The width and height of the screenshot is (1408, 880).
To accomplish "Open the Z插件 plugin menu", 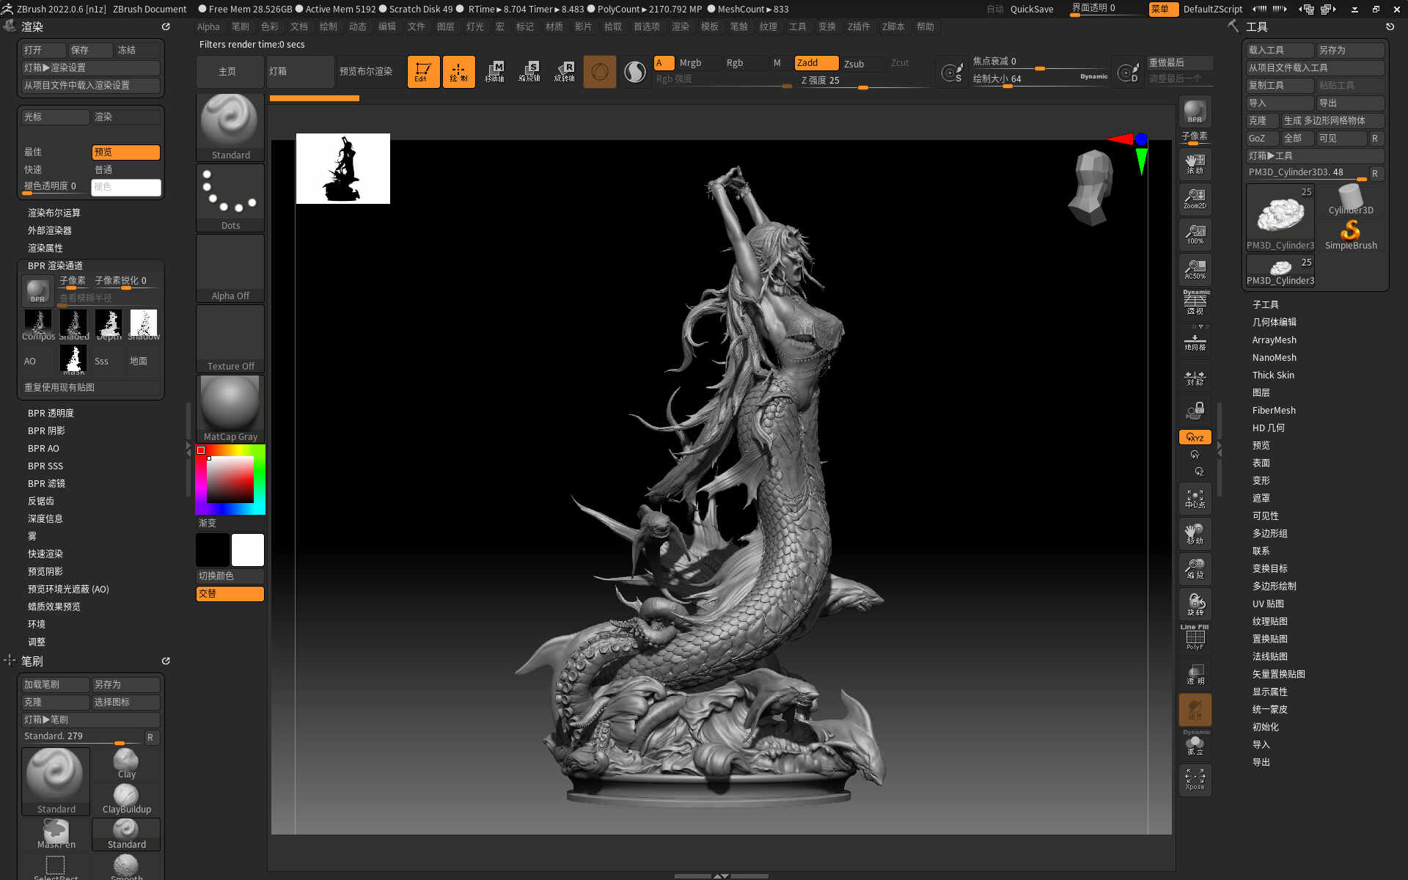I will [858, 26].
